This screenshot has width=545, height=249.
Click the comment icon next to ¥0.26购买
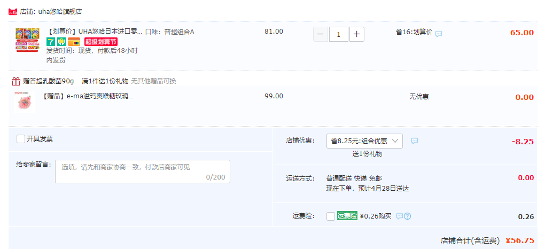coord(400,216)
